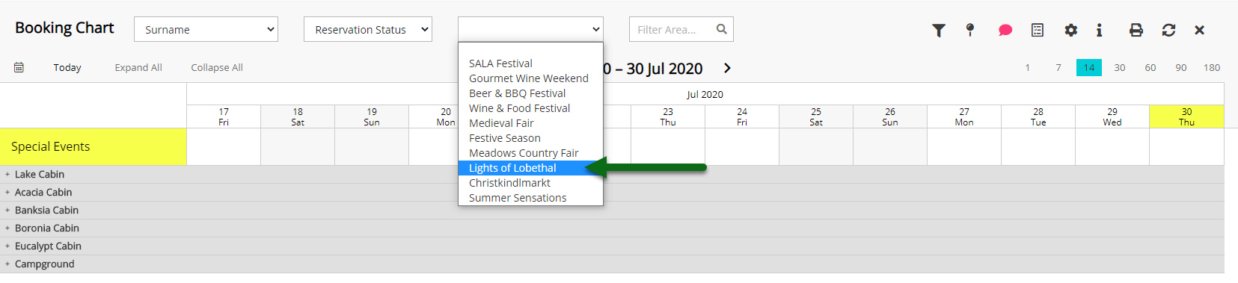1238x283 pixels.
Task: Open the report list icon
Action: (x=1038, y=30)
